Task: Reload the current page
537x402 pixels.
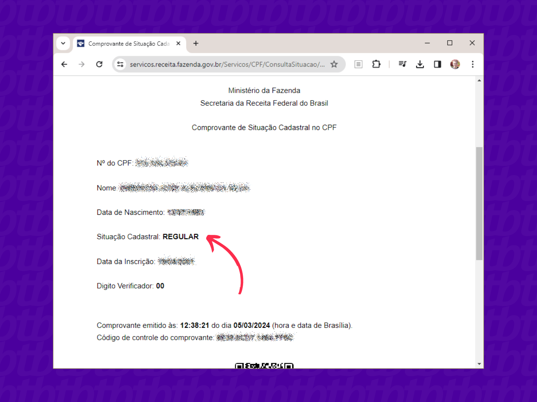Action: [x=99, y=64]
